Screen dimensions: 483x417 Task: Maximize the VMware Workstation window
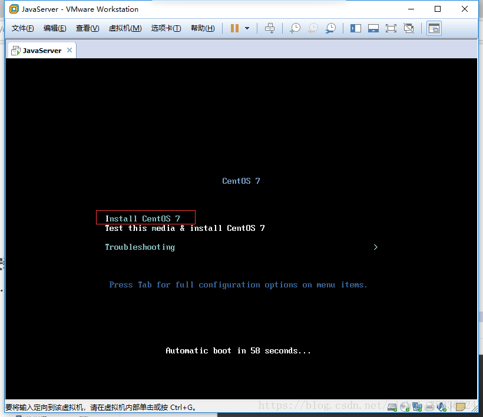438,9
